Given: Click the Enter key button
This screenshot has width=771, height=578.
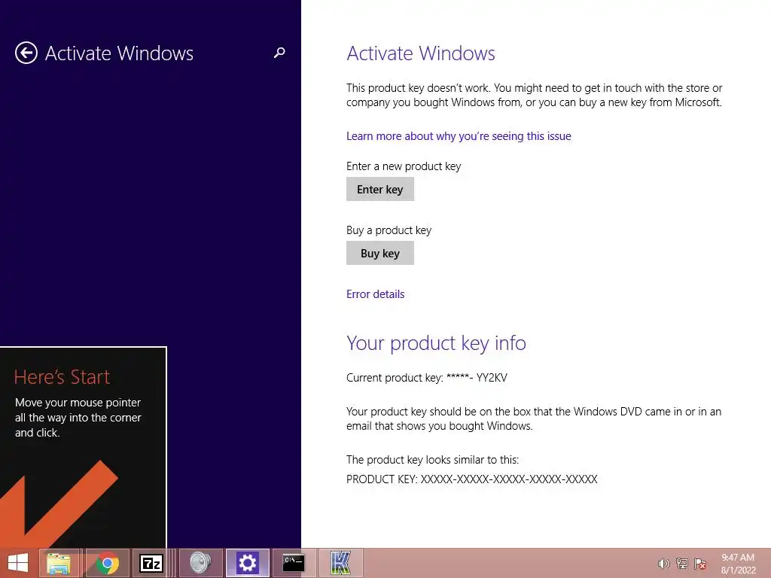Looking at the screenshot, I should (x=380, y=189).
